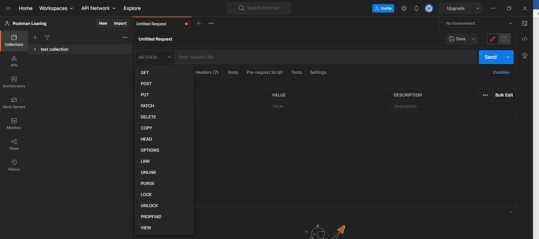Screen dimensions: 539x239
Task: Open the notifications bell icon
Action: click(x=416, y=8)
